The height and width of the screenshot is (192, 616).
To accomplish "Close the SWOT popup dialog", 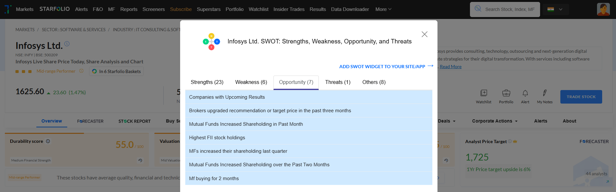I will [x=424, y=34].
